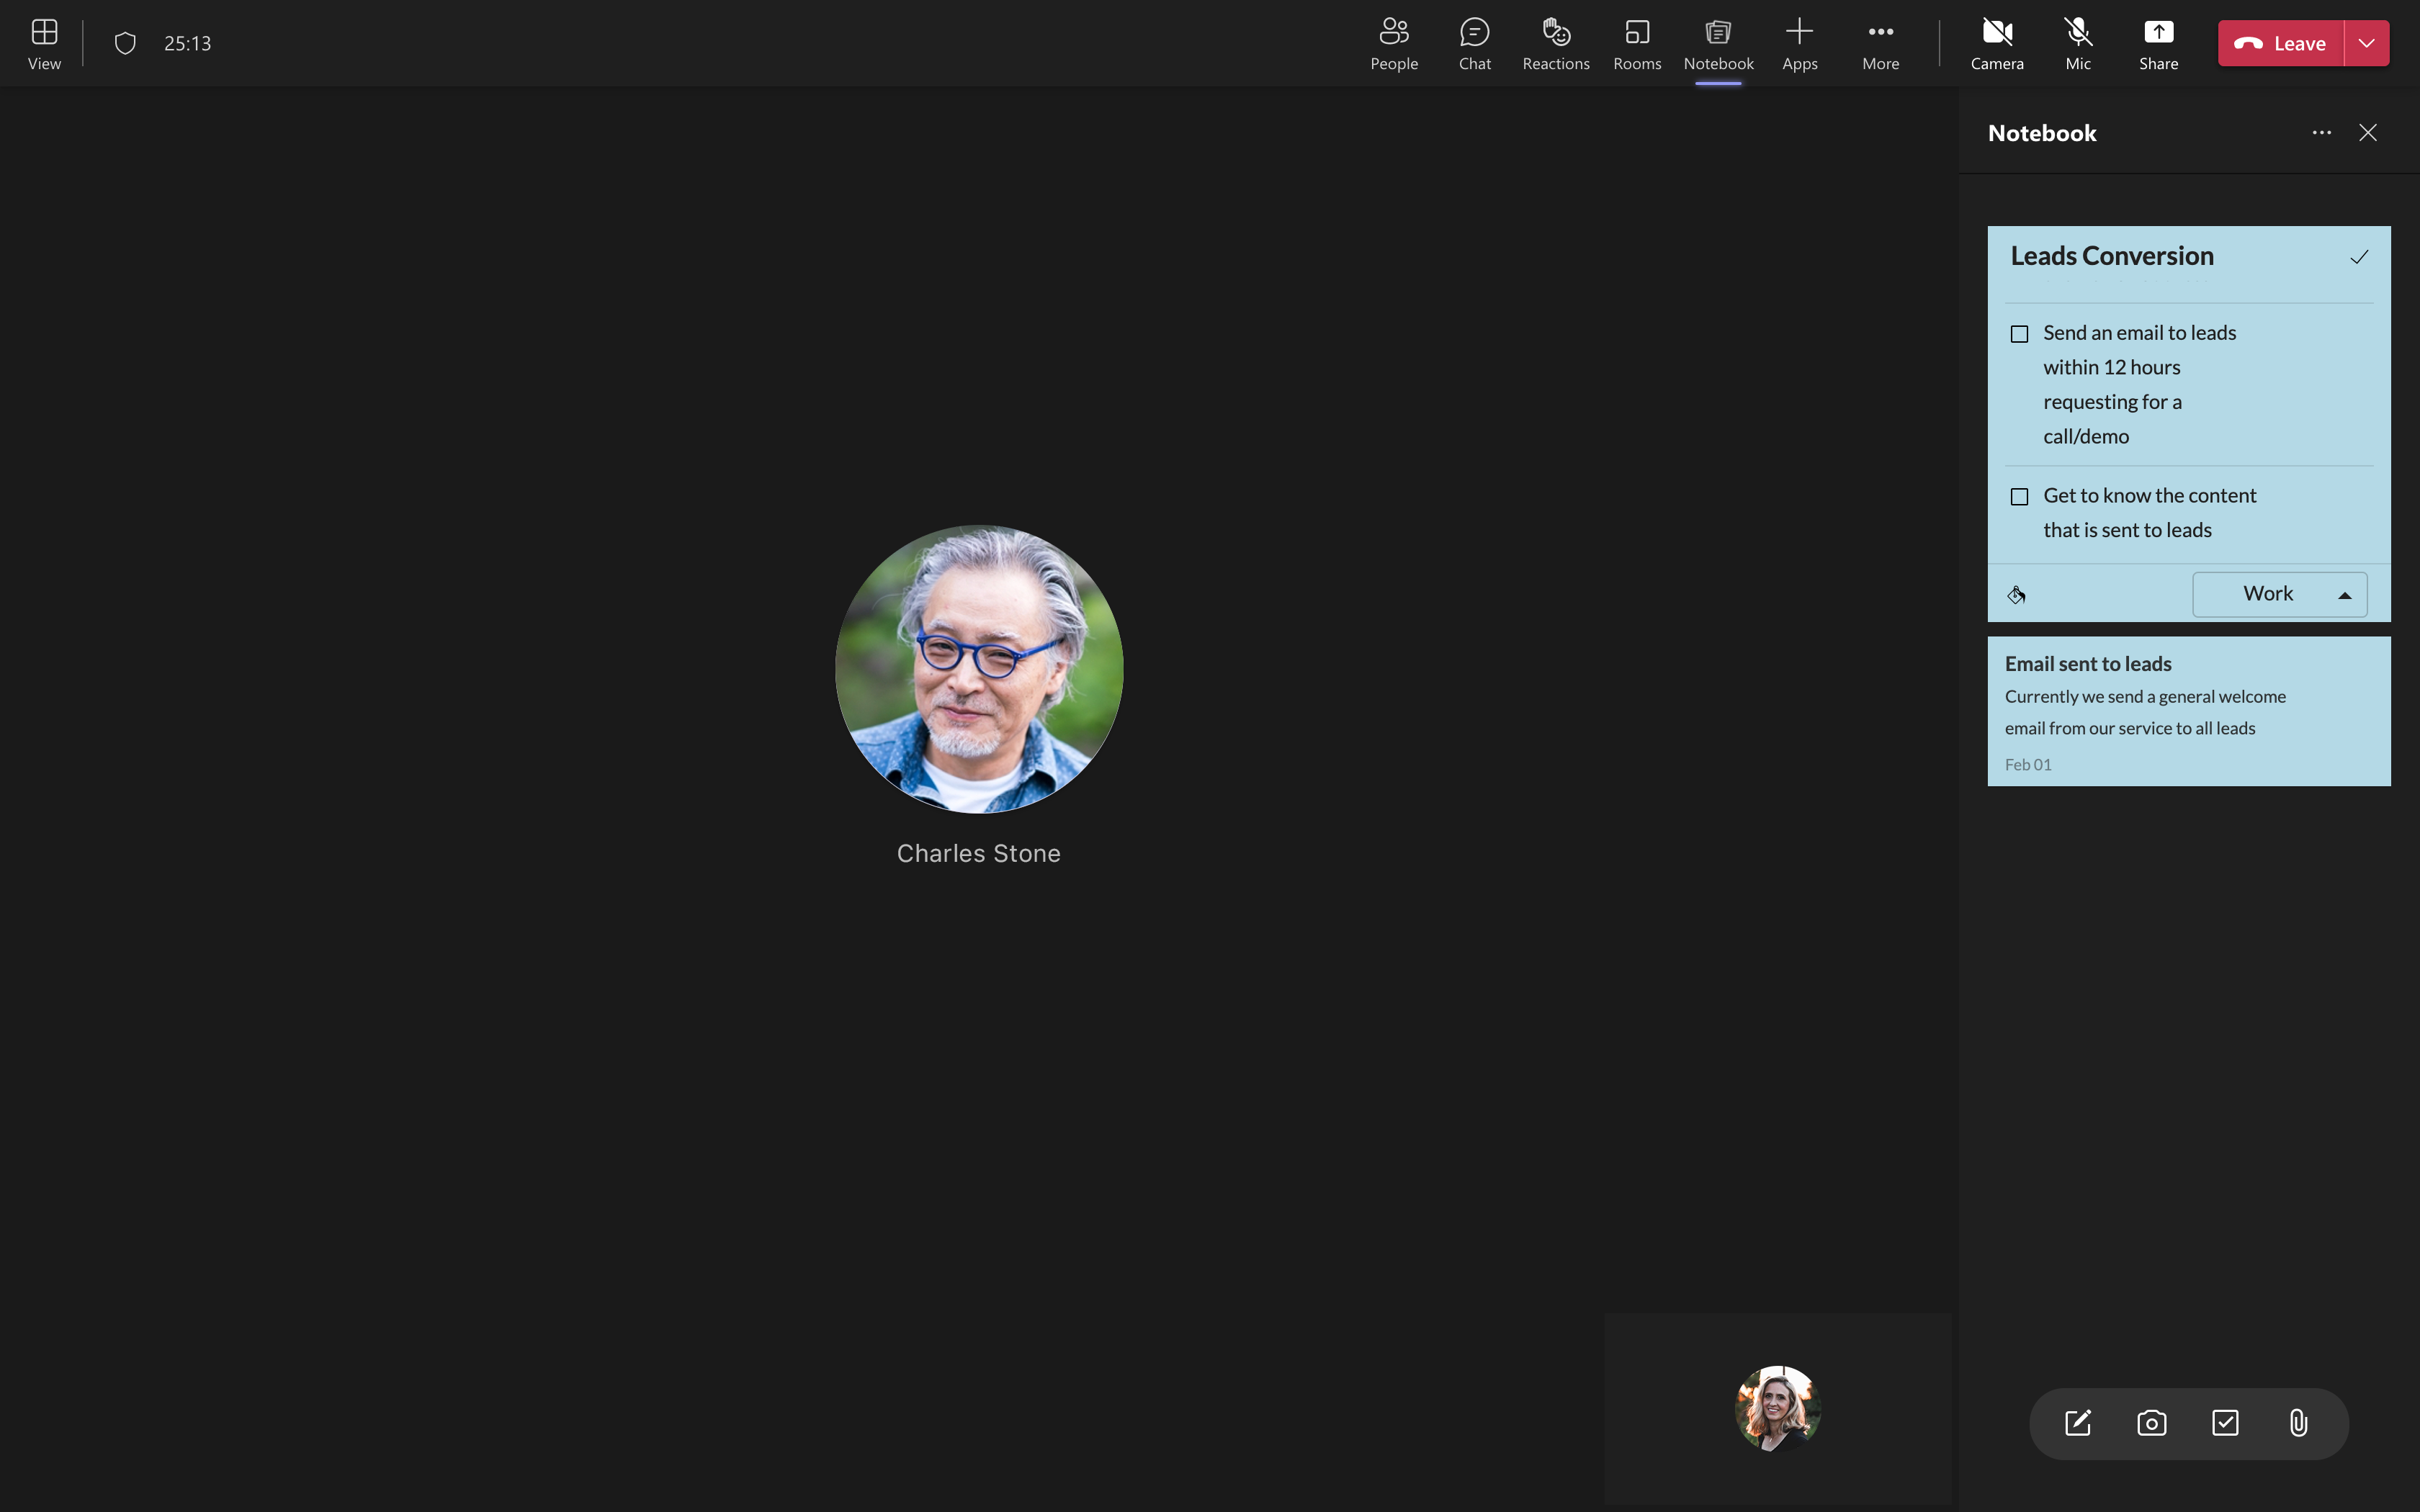Open the Reactions menu
The width and height of the screenshot is (2420, 1512).
pyautogui.click(x=1555, y=43)
